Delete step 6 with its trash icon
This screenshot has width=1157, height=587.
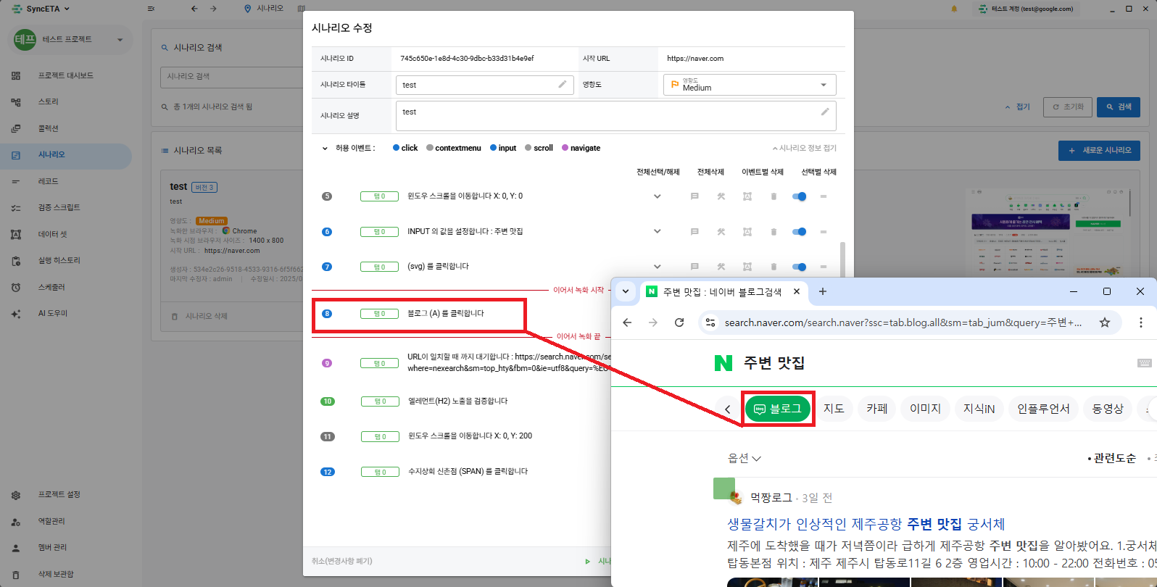[774, 232]
